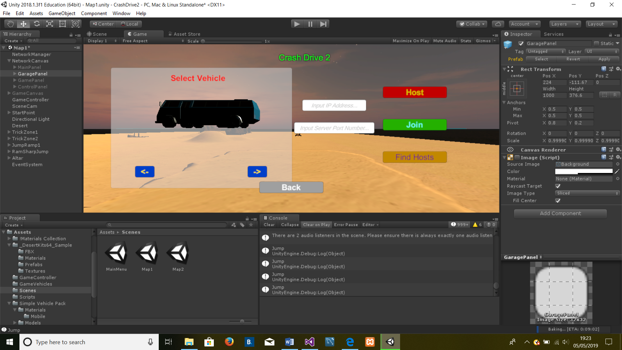Click the prefab Revert button
The image size is (622, 350).
coord(573,59)
